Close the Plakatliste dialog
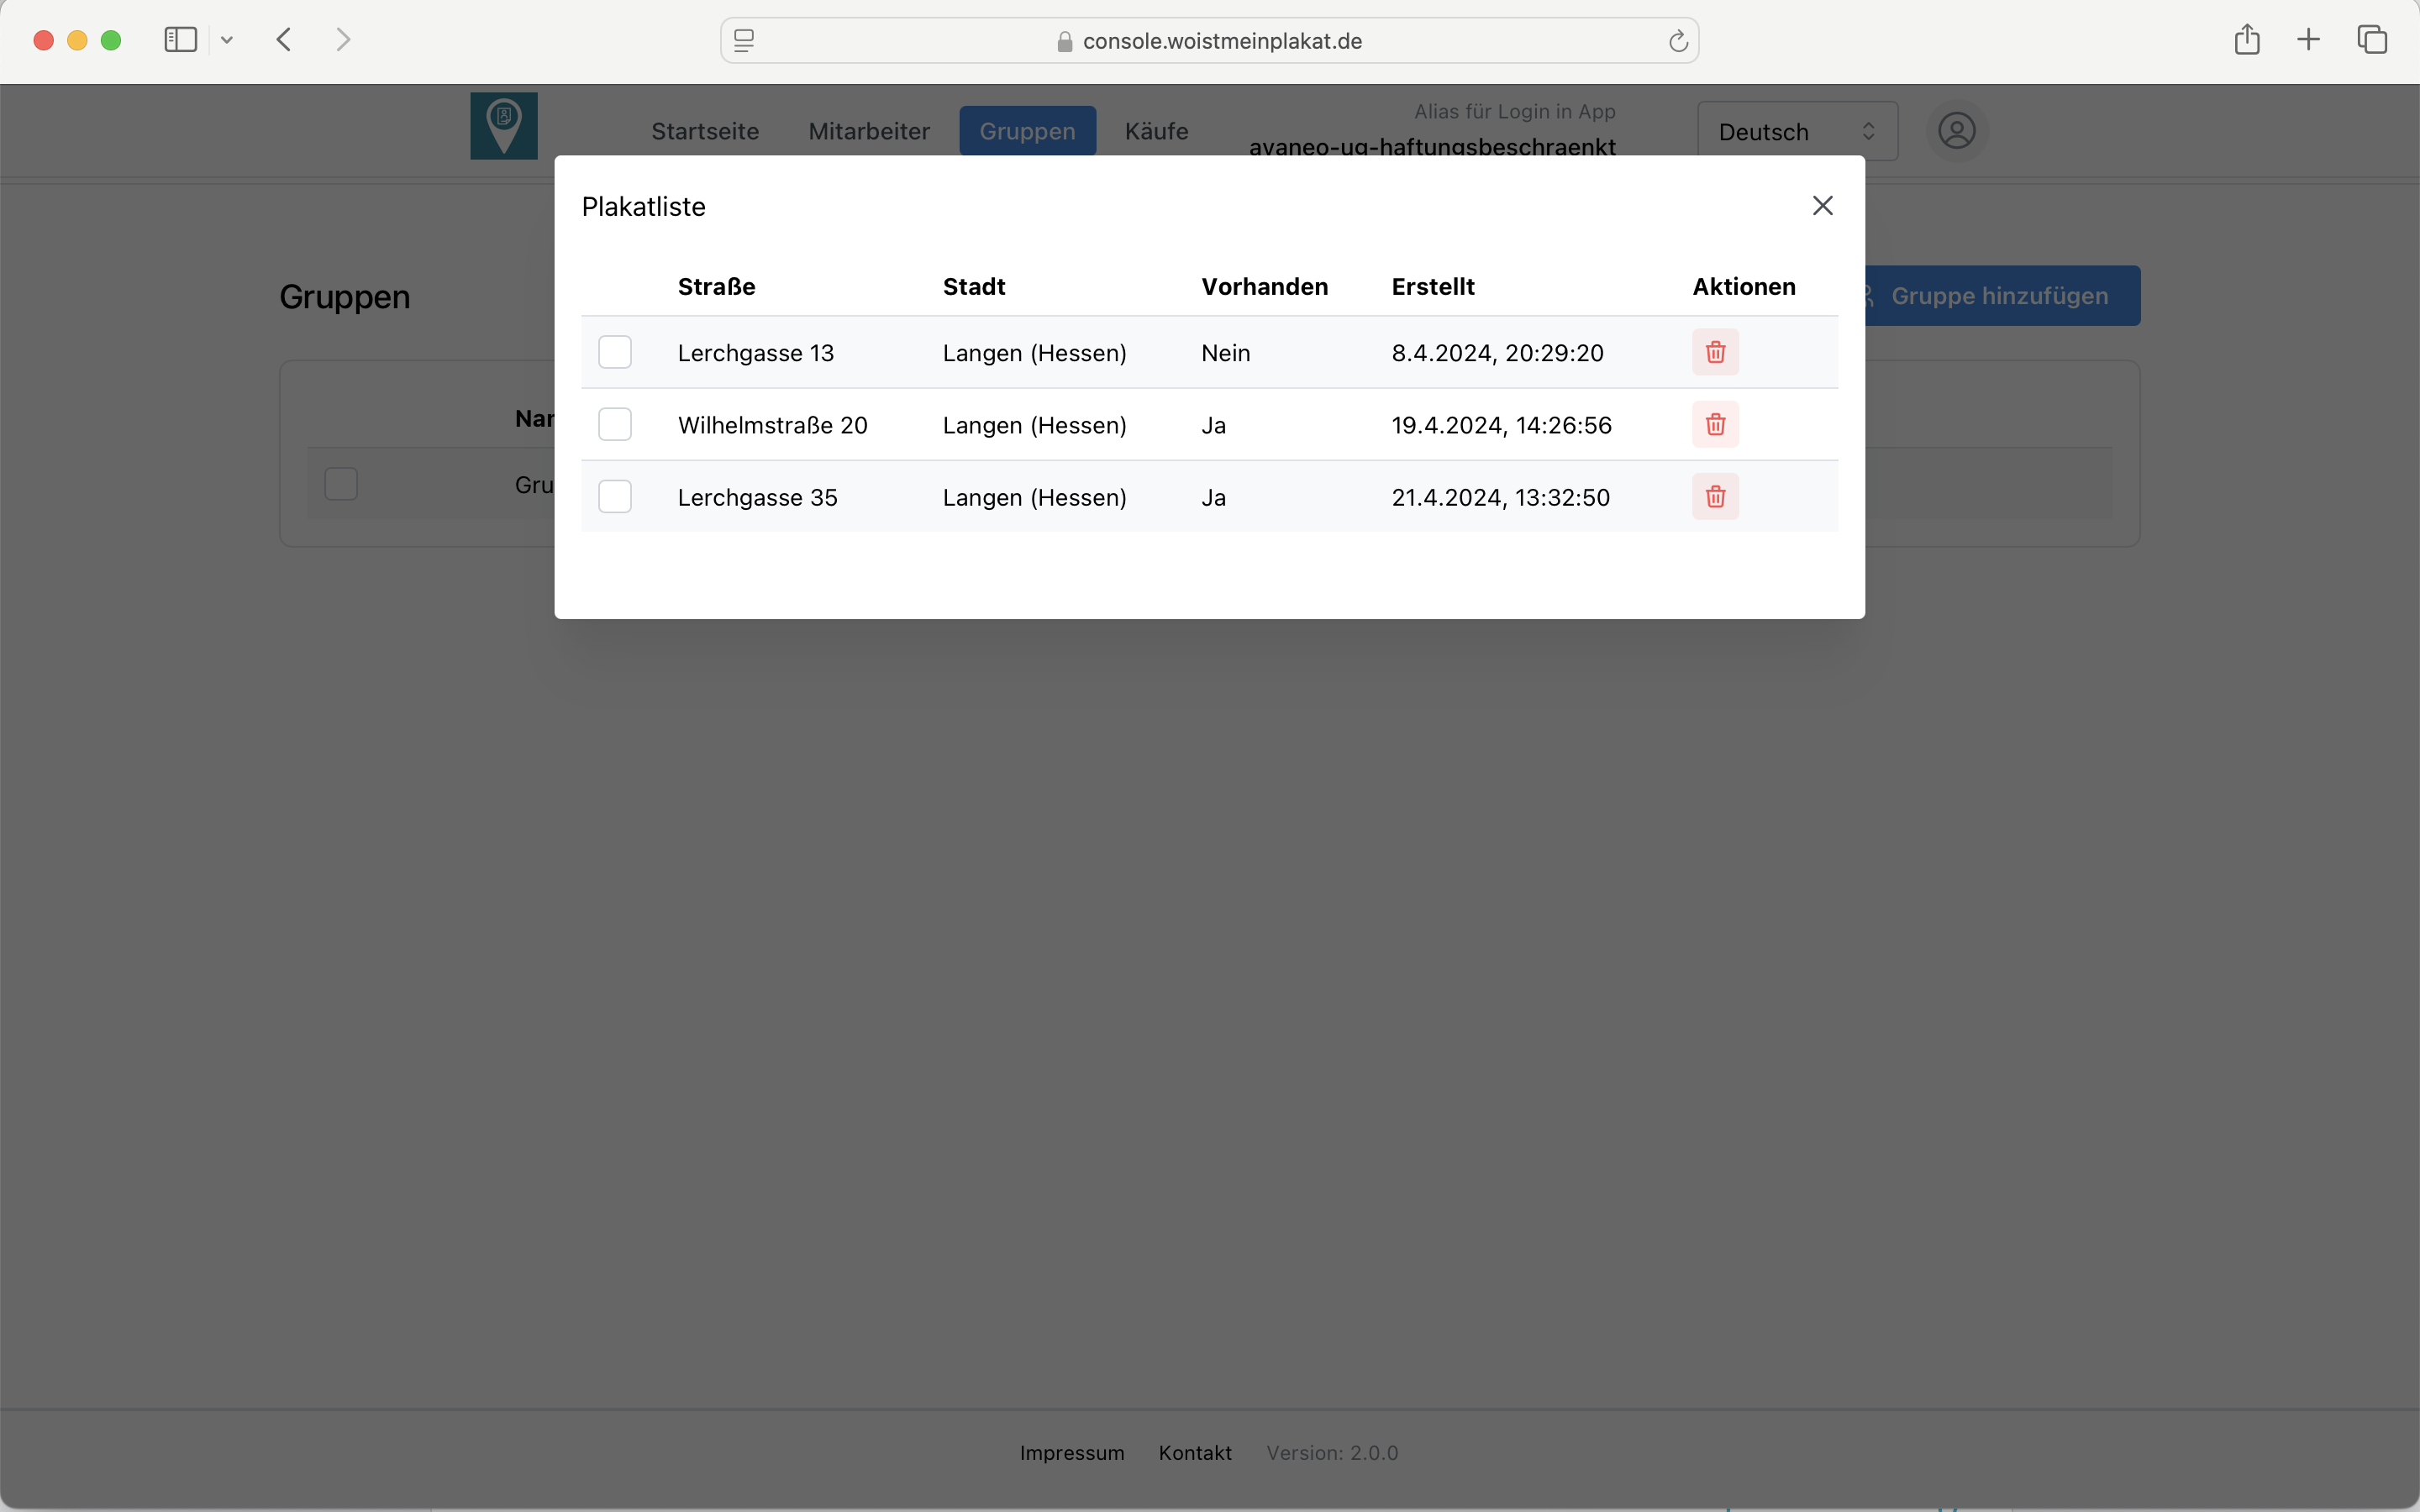This screenshot has width=2420, height=1512. [x=1822, y=206]
